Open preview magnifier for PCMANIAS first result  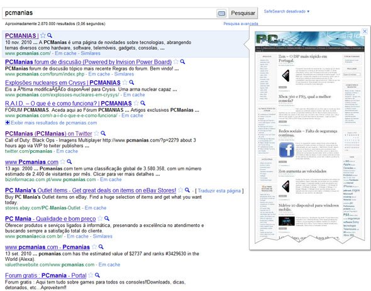50,35
